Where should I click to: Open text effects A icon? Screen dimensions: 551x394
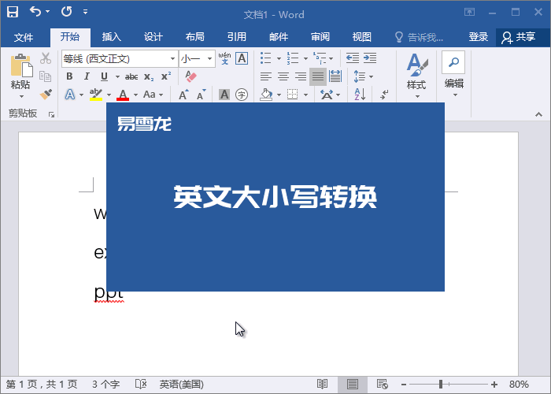click(x=70, y=95)
